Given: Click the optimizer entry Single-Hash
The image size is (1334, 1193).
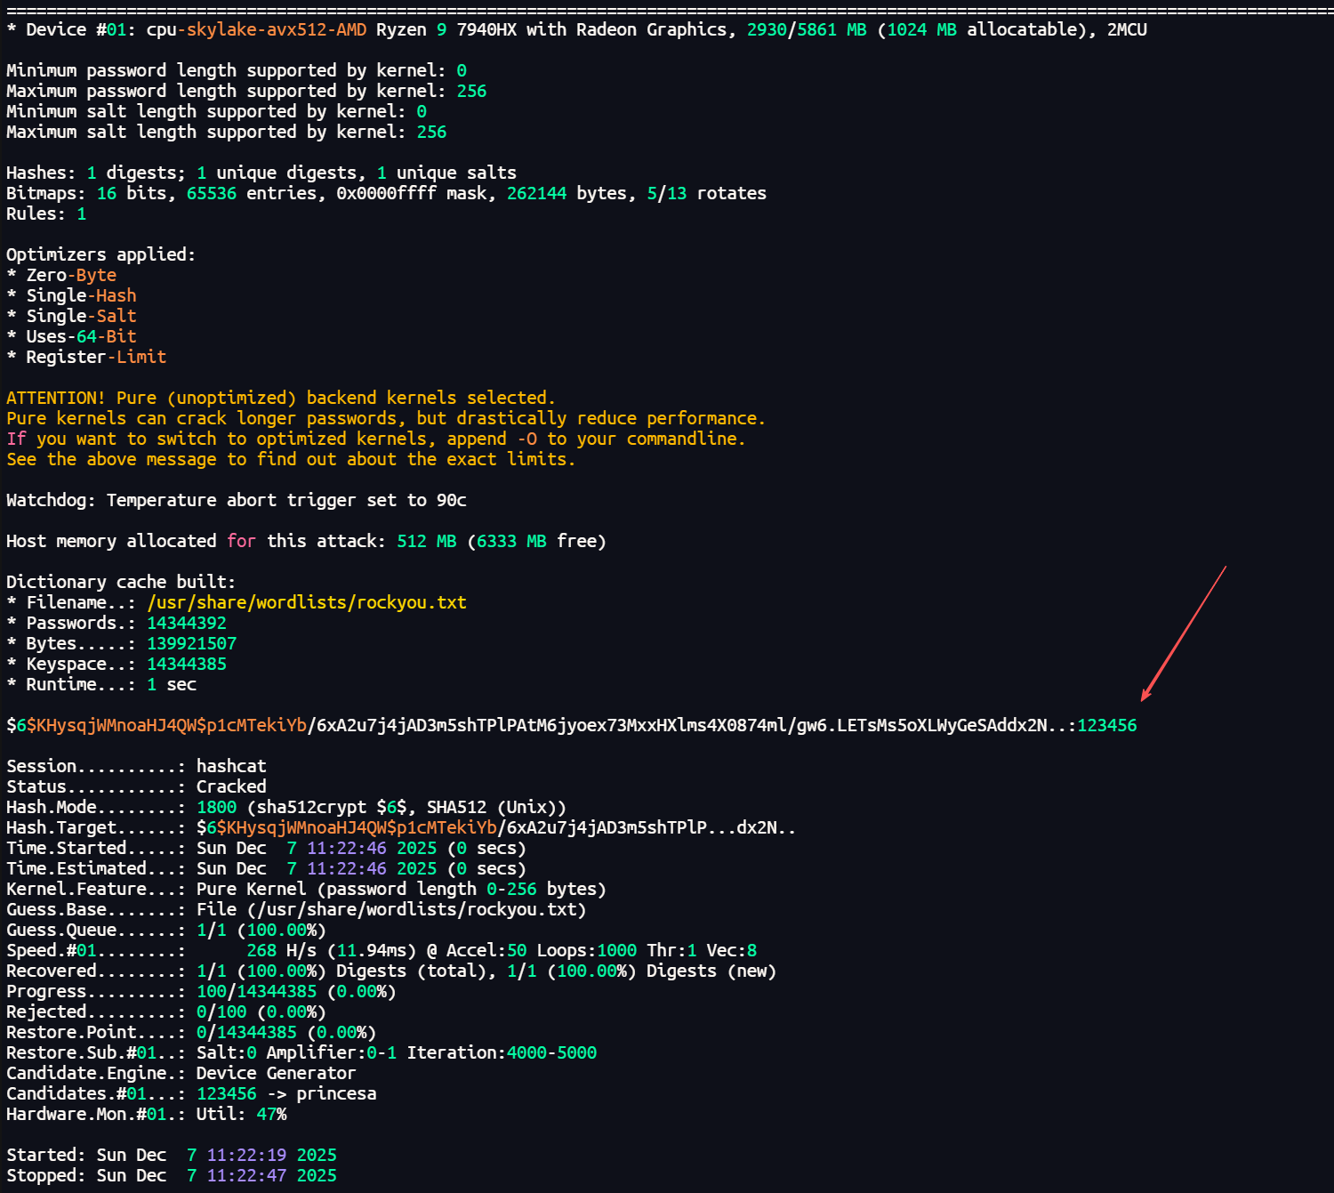Looking at the screenshot, I should pyautogui.click(x=81, y=295).
